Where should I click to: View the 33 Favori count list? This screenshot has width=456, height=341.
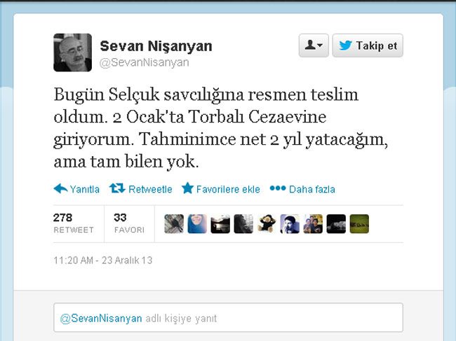129,223
